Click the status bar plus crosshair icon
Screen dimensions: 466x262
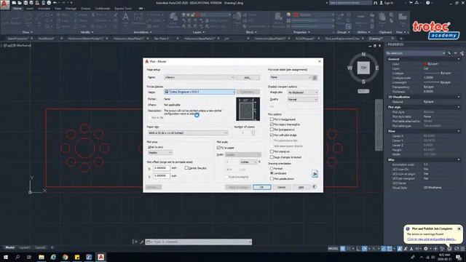point(435,249)
